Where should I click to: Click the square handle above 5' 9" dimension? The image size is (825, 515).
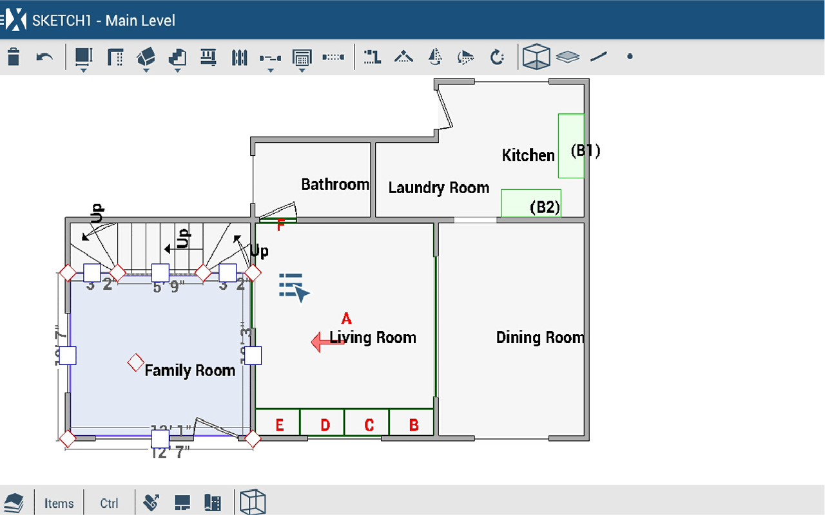(x=160, y=273)
